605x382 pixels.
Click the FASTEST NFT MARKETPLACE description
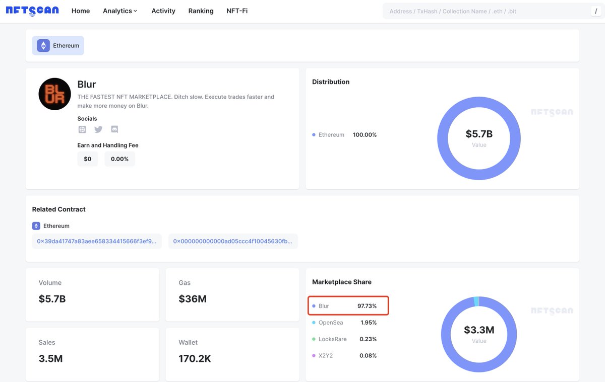pyautogui.click(x=176, y=101)
